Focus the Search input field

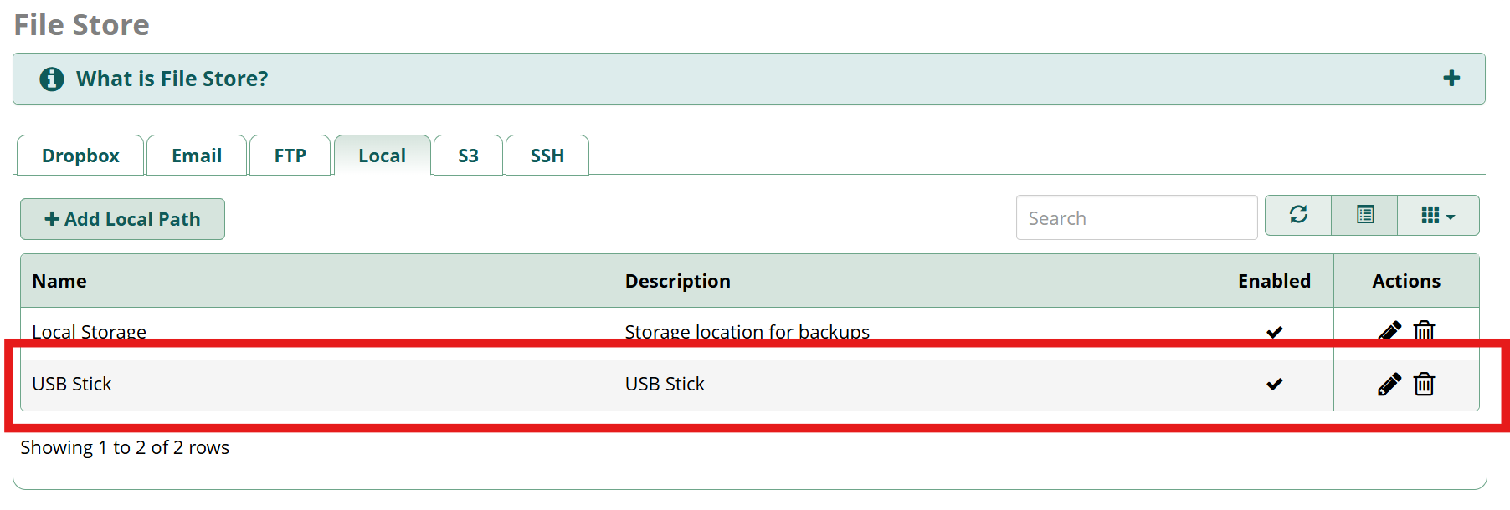(1136, 218)
